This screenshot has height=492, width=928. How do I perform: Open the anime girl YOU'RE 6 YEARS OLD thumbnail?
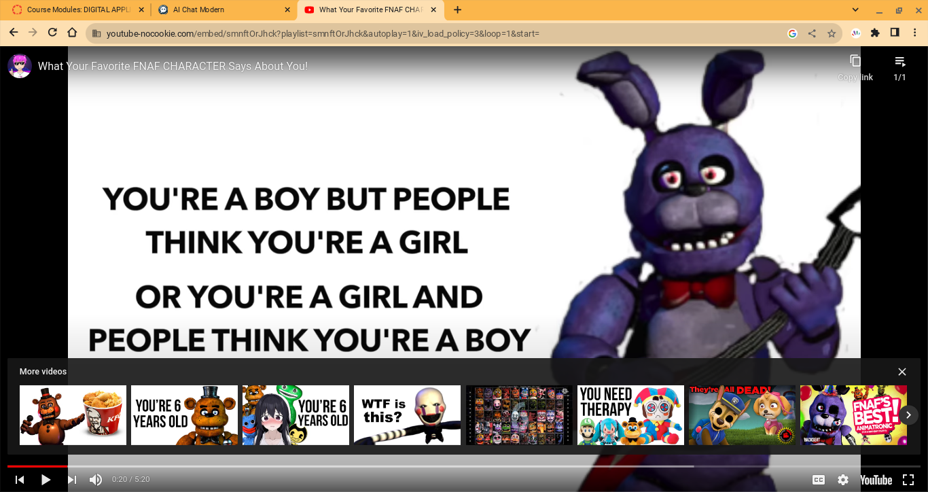point(296,415)
